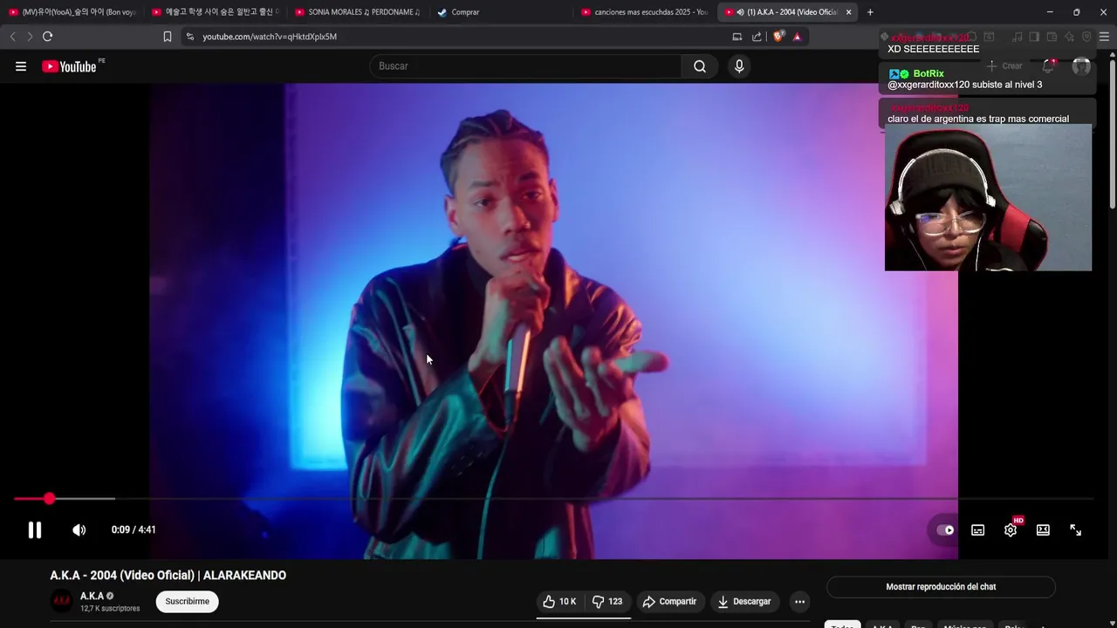Click Mostrar reproducción del chat

click(x=941, y=587)
